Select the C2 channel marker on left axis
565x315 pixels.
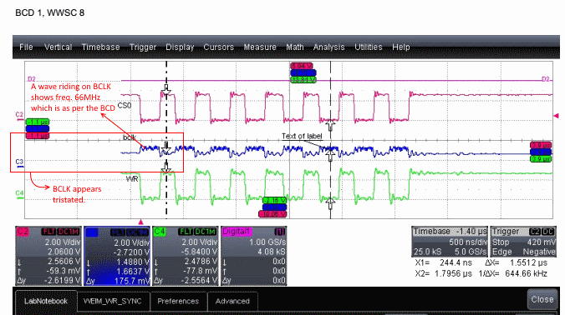tap(19, 116)
